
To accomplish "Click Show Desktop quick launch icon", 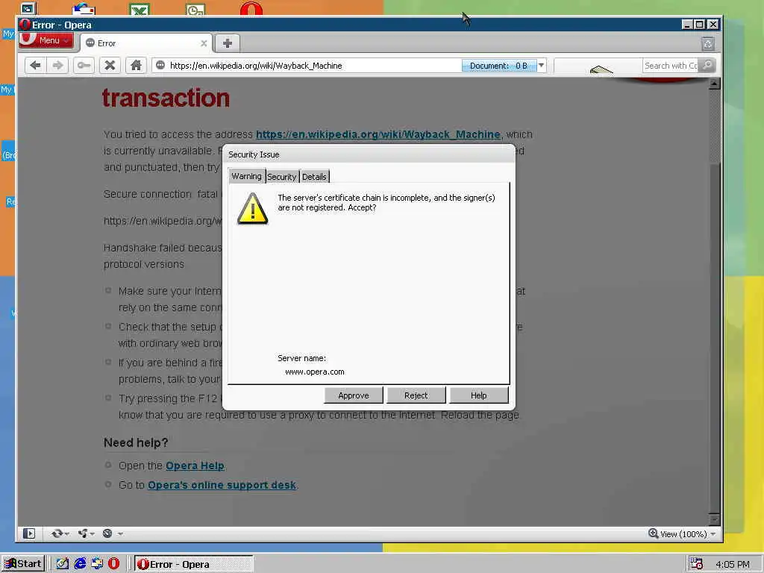I will (x=63, y=564).
